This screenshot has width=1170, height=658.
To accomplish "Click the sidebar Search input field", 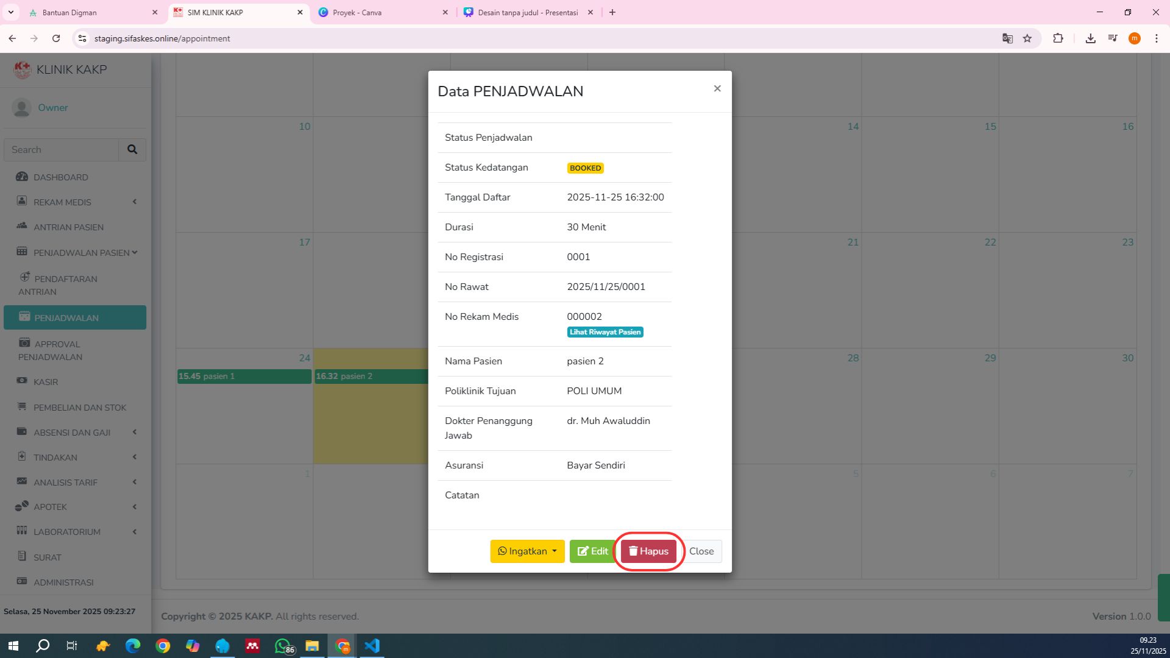I will pyautogui.click(x=61, y=150).
